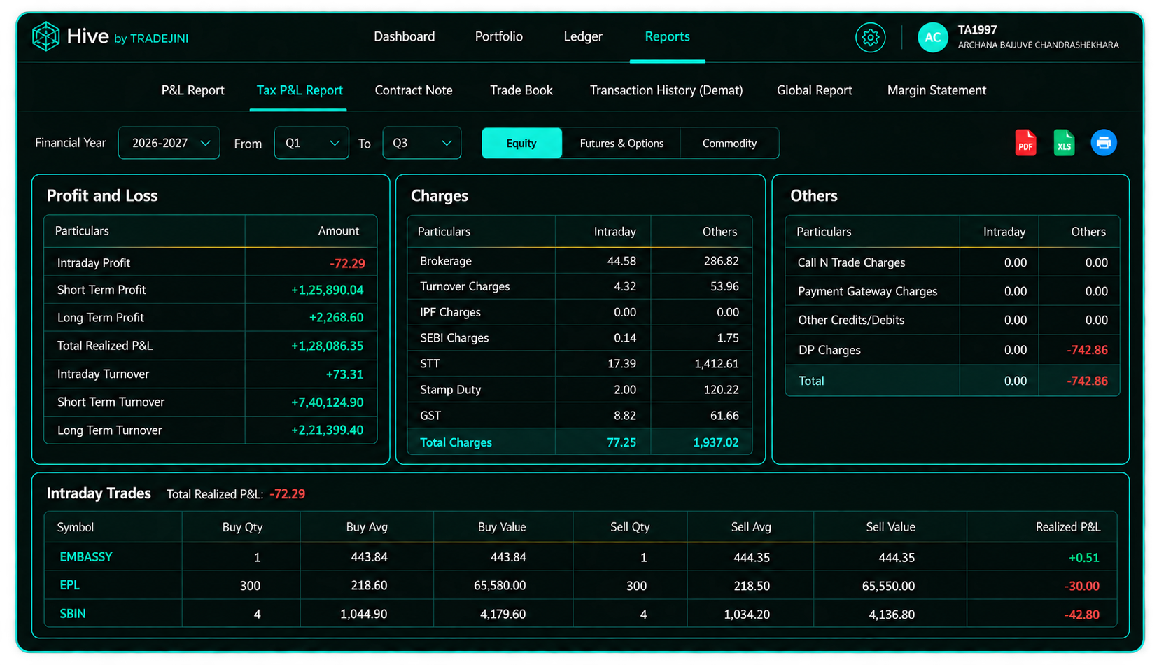Click Intraday Trades Total Realized P&L -72.29
The width and height of the screenshot is (1159, 665).
tap(287, 494)
